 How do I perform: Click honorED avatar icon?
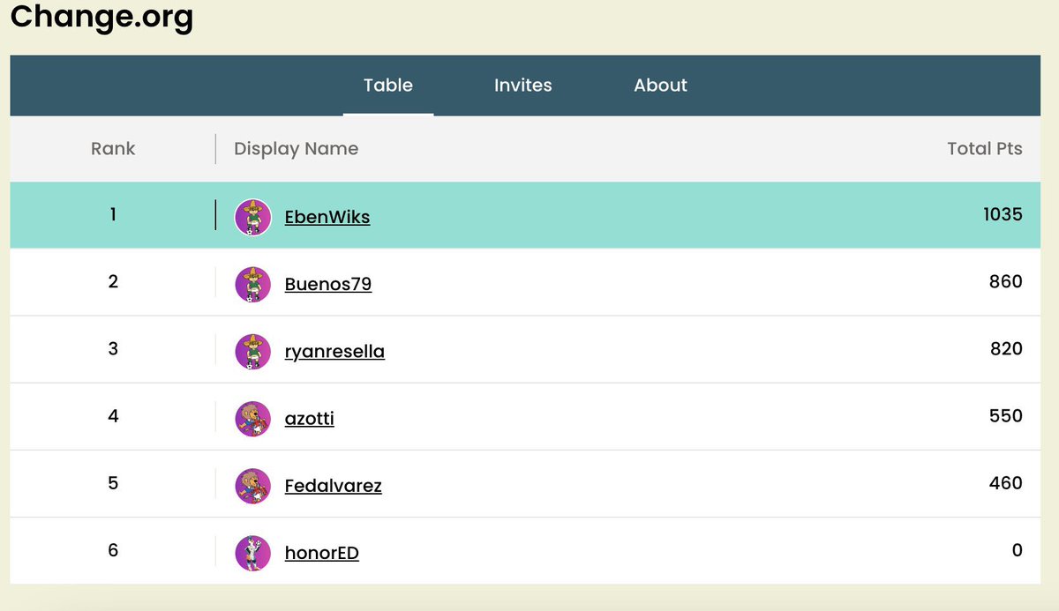(x=252, y=553)
